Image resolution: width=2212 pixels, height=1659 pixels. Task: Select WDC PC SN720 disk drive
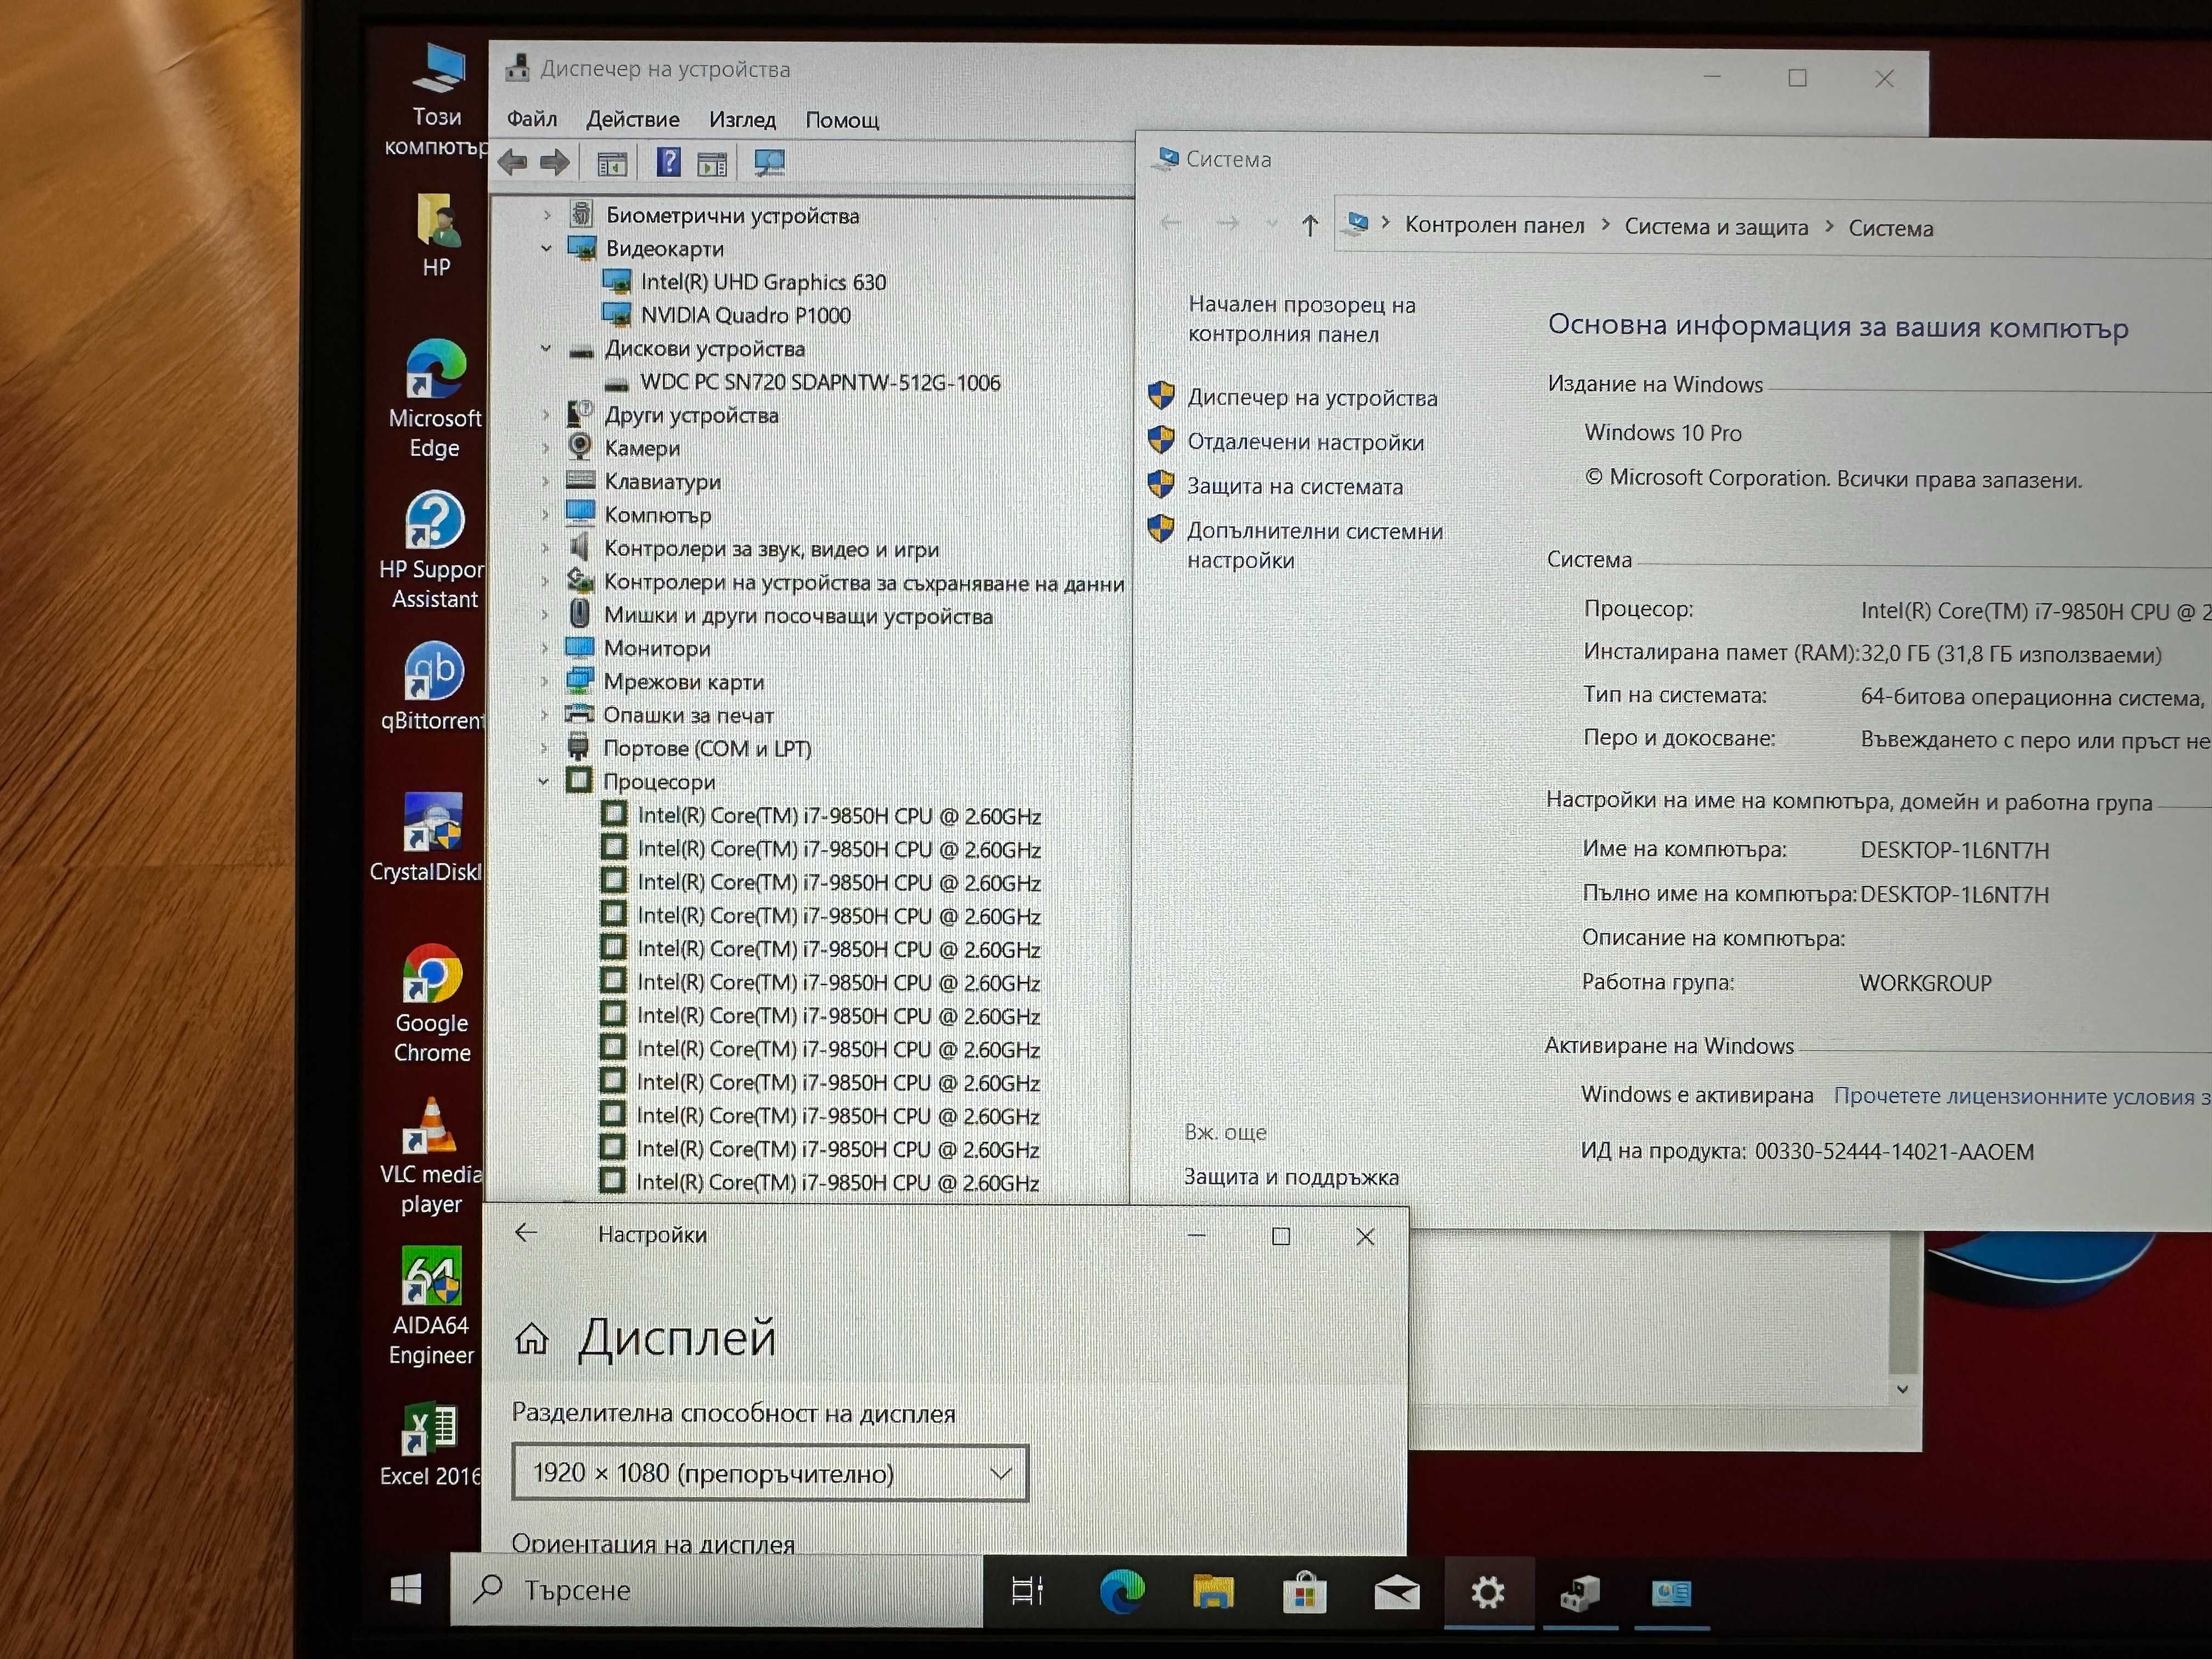coord(819,382)
